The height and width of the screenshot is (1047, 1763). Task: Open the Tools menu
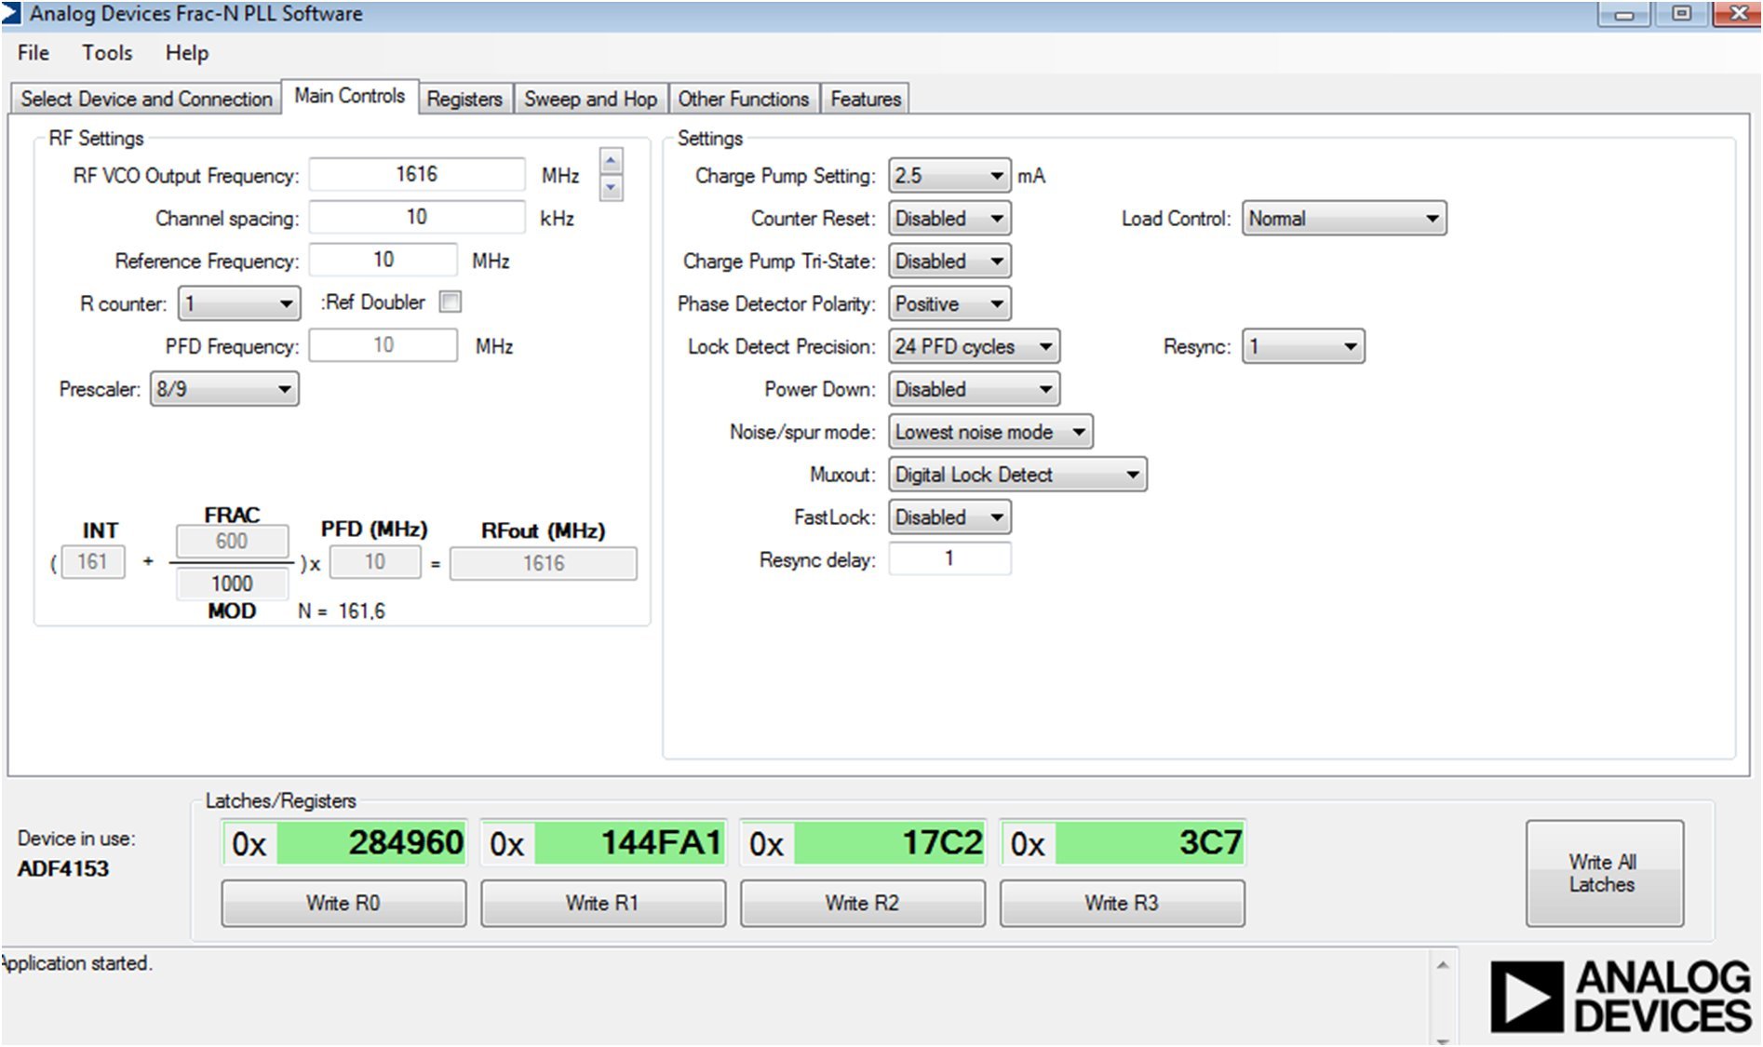point(107,53)
